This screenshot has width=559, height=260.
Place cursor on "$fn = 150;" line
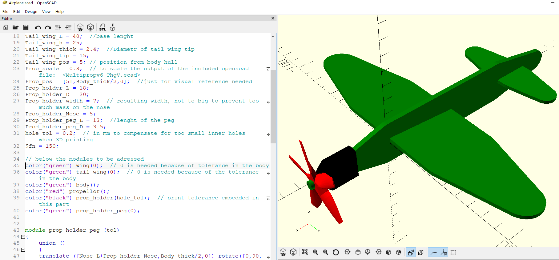[42, 146]
